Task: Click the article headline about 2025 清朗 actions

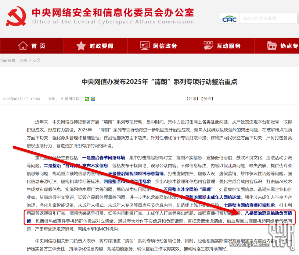Action: [159, 82]
